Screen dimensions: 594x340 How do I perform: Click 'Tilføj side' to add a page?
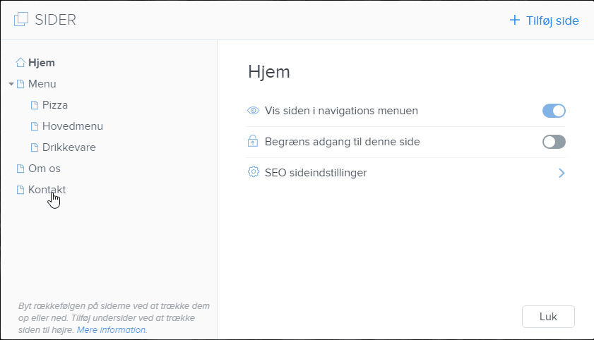544,20
